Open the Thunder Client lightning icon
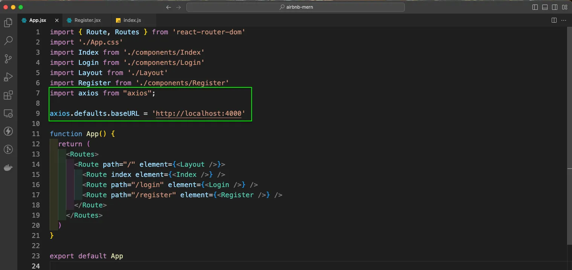The image size is (572, 270). [8, 131]
